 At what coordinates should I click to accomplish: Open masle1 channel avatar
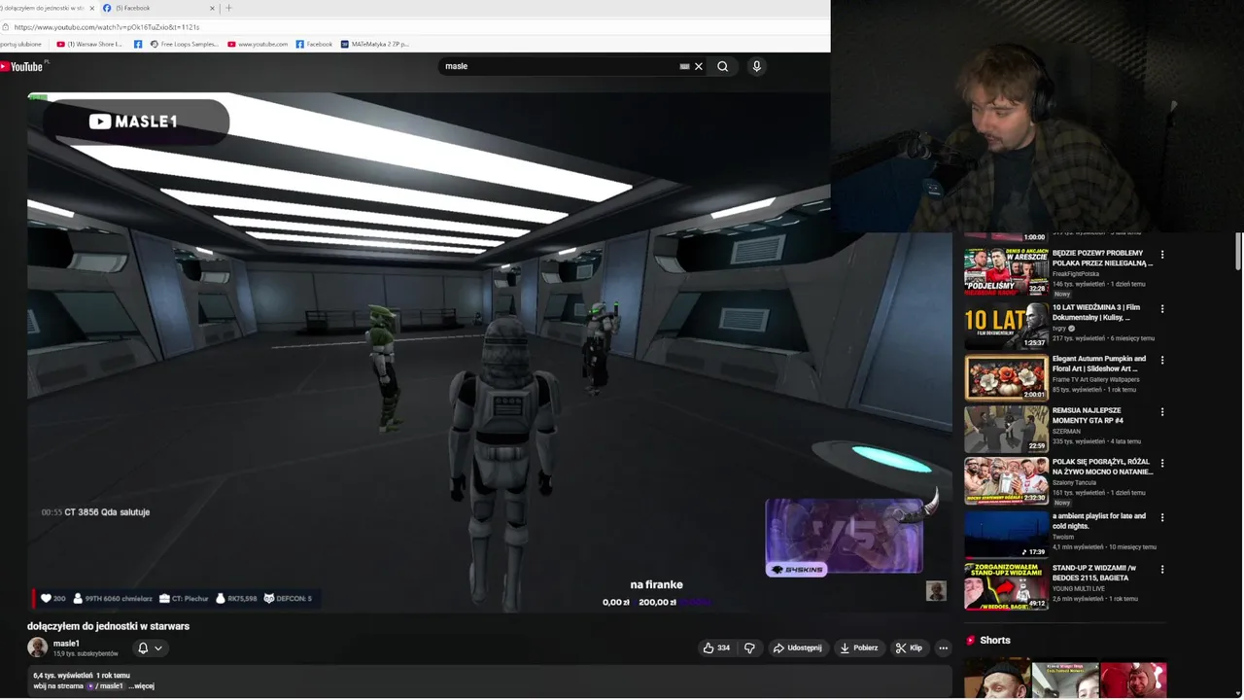point(37,647)
